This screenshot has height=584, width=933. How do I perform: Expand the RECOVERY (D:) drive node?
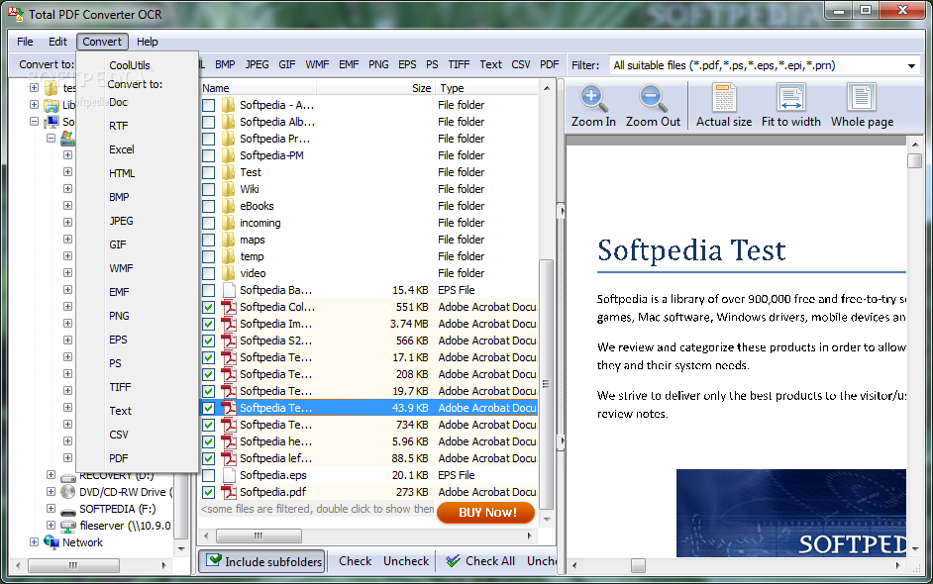(x=51, y=475)
